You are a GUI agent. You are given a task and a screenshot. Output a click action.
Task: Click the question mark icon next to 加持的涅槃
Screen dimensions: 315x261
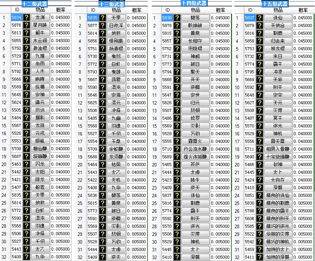pos(259,257)
